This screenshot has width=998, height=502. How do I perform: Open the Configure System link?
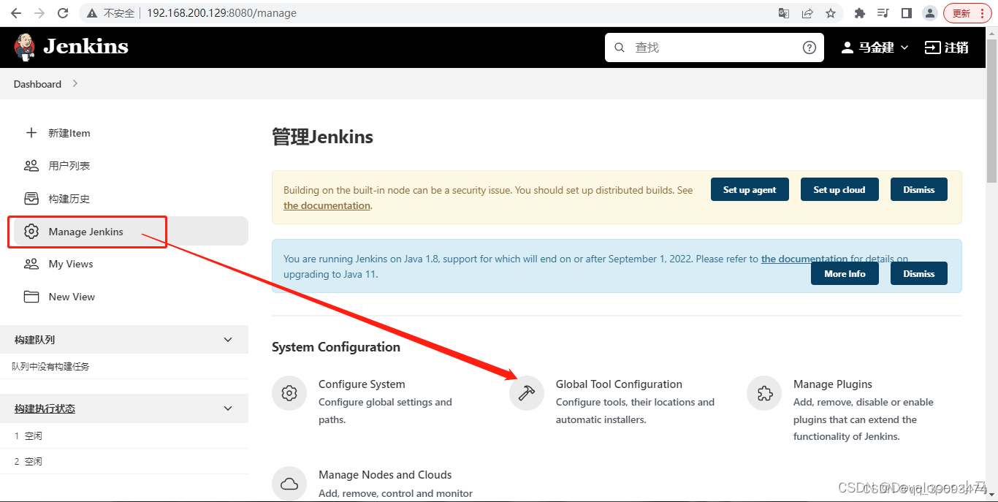click(362, 384)
